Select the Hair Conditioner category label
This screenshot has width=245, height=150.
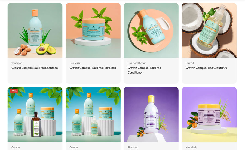pos(137,63)
